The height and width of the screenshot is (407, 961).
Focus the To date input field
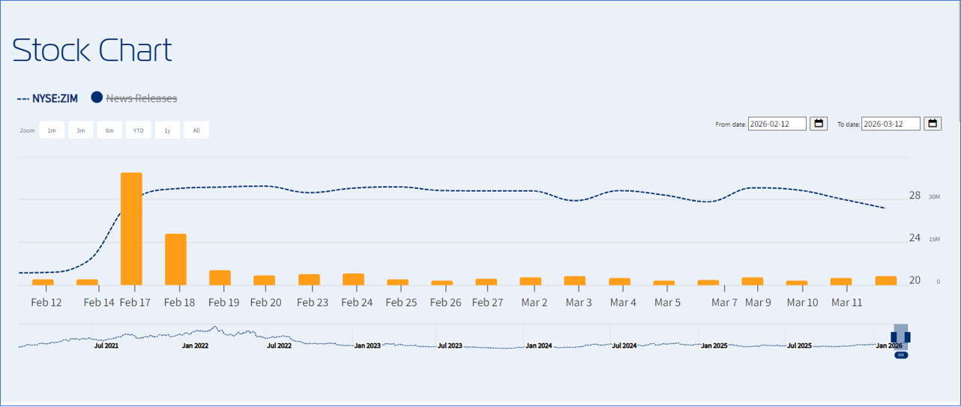pyautogui.click(x=891, y=124)
